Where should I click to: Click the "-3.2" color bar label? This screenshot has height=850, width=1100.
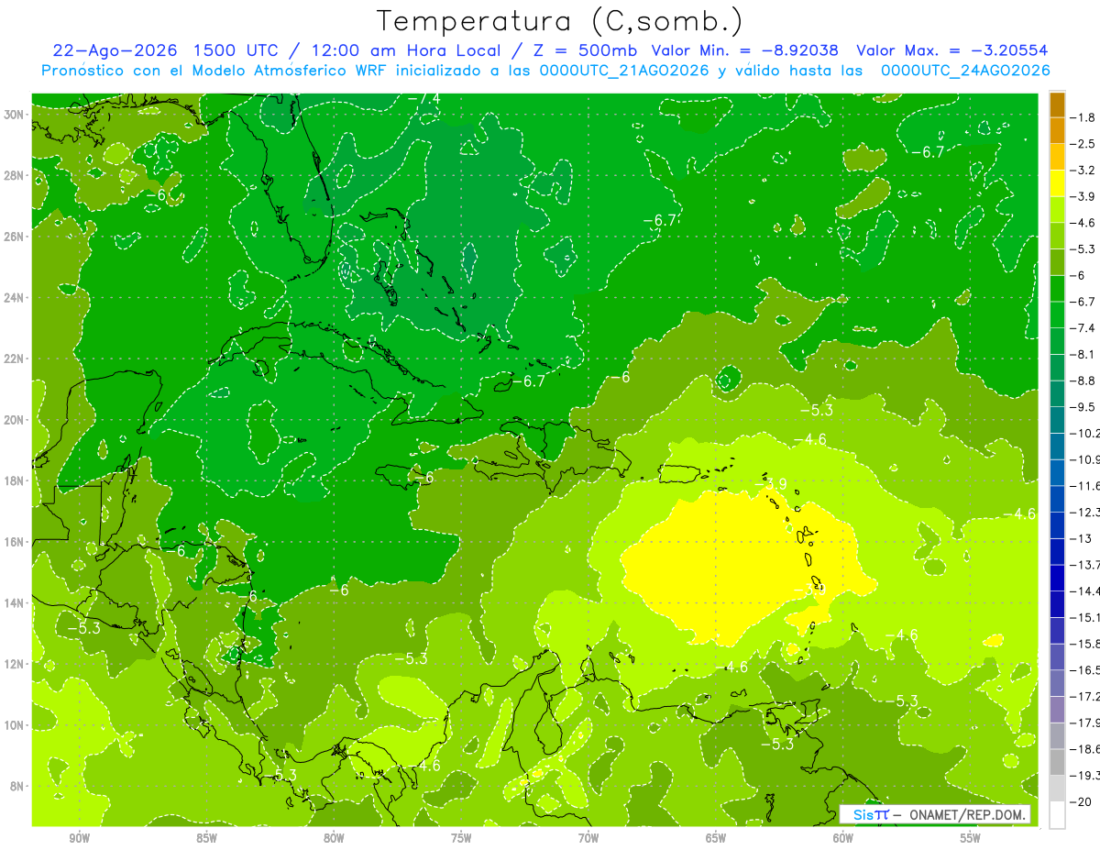click(x=1083, y=170)
